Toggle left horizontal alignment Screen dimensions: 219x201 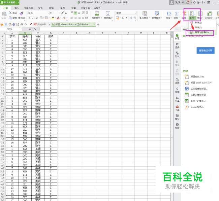click(x=71, y=18)
